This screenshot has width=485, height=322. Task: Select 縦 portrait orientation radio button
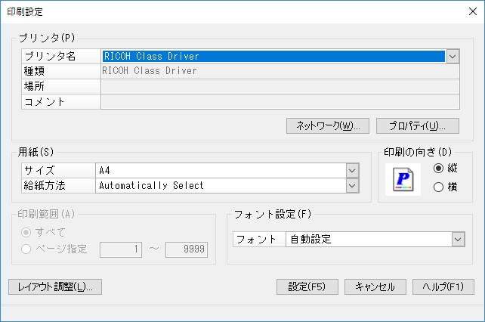coord(439,168)
